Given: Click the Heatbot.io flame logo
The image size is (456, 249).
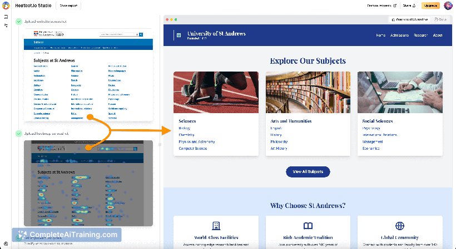Looking at the screenshot, I should 6,5.
